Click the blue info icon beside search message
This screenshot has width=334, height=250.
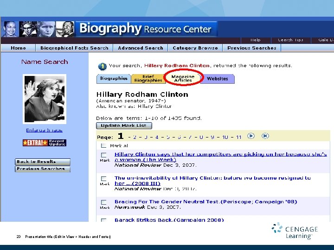click(102, 66)
